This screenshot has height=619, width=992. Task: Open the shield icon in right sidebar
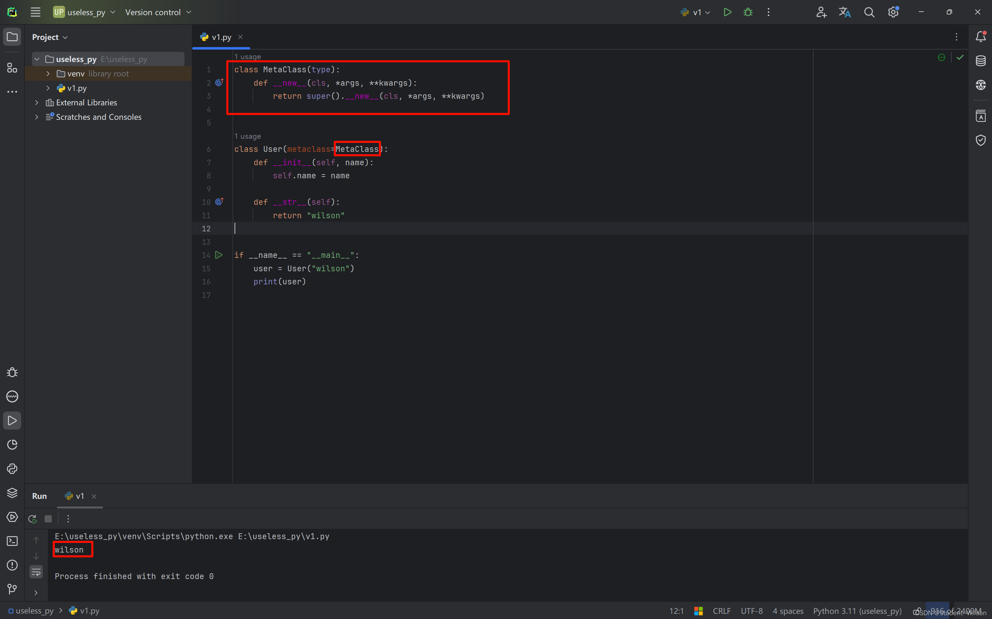[x=981, y=140]
